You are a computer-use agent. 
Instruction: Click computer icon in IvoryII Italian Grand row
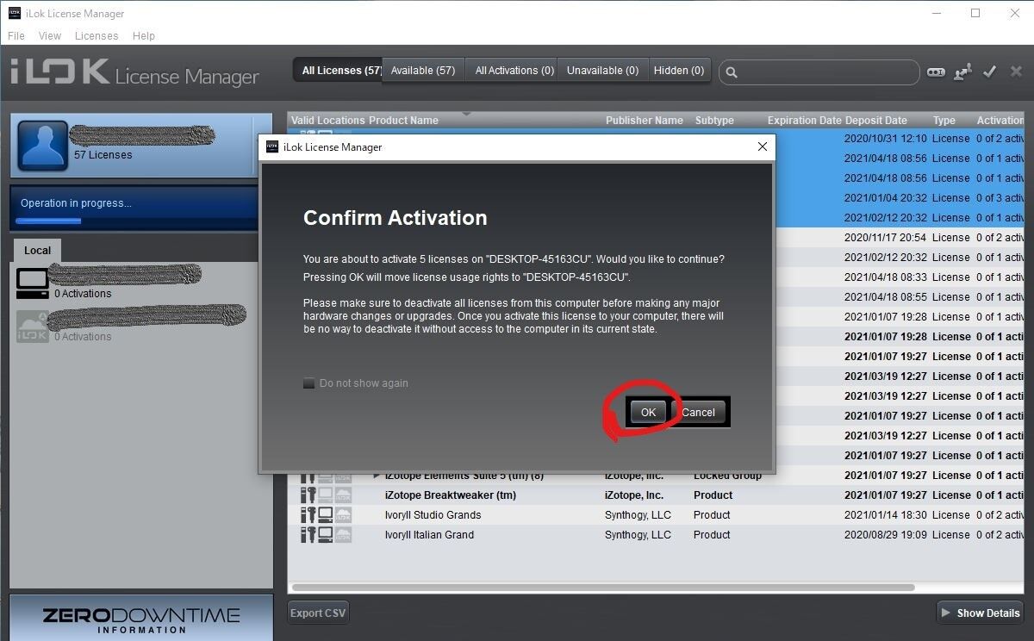click(325, 535)
